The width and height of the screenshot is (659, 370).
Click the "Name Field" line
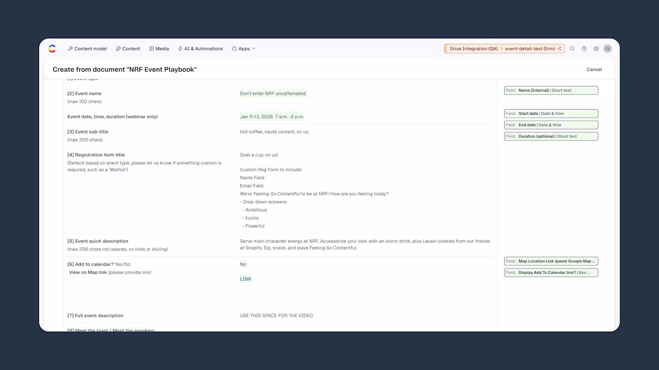(x=252, y=178)
